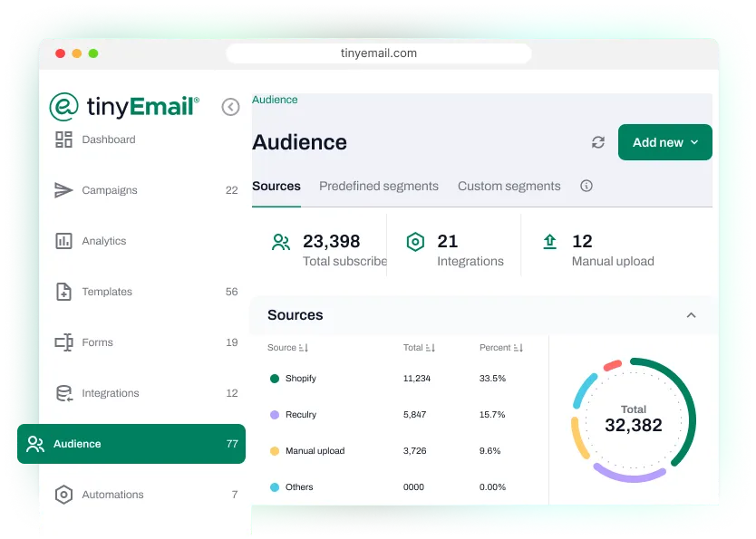Click the 32,382 total in donut chart
Image resolution: width=756 pixels, height=539 pixels.
point(634,426)
